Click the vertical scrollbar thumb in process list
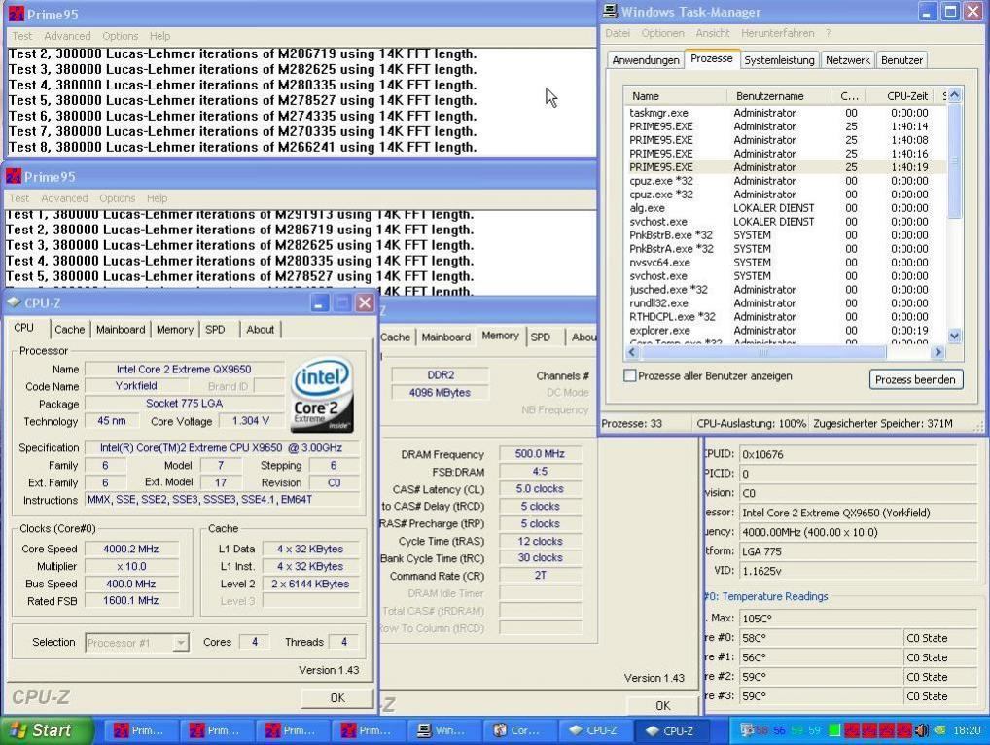 pos(954,161)
